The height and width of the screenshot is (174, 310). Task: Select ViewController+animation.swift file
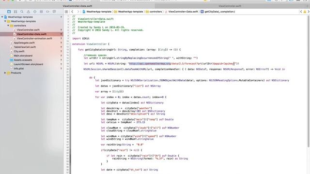tap(34, 39)
